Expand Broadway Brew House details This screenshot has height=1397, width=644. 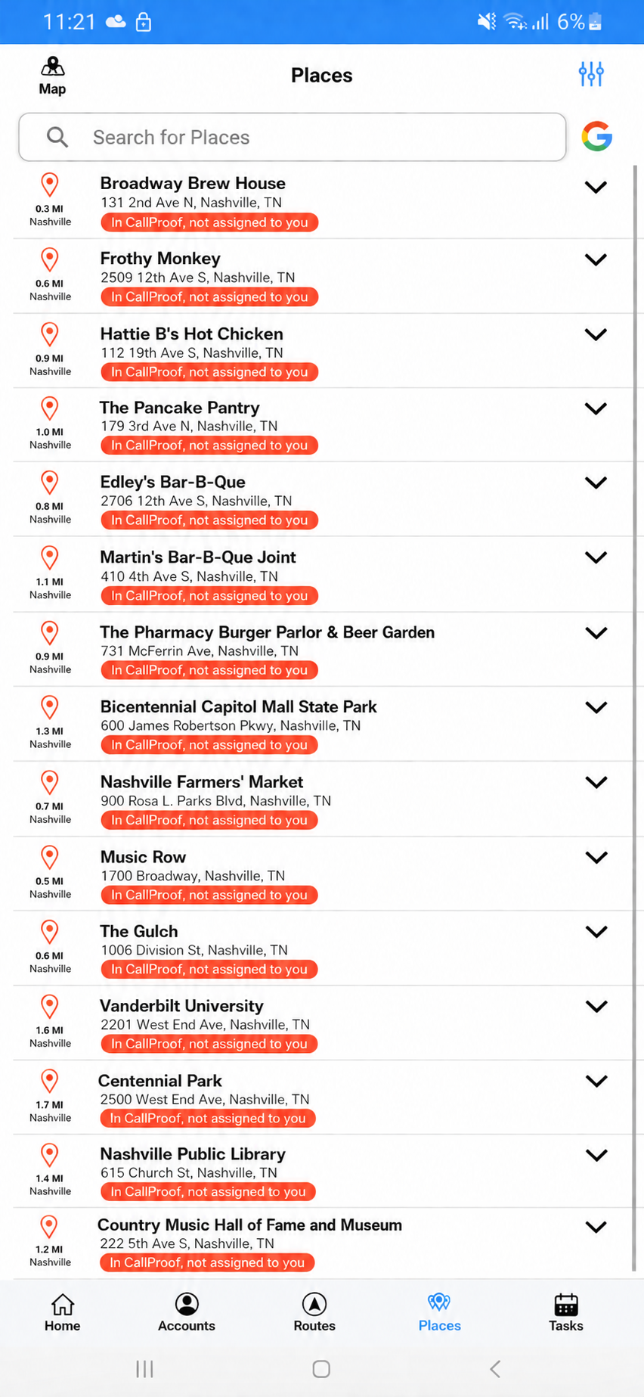[596, 187]
